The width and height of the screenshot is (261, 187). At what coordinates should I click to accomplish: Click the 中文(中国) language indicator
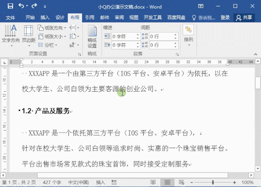point(79,182)
